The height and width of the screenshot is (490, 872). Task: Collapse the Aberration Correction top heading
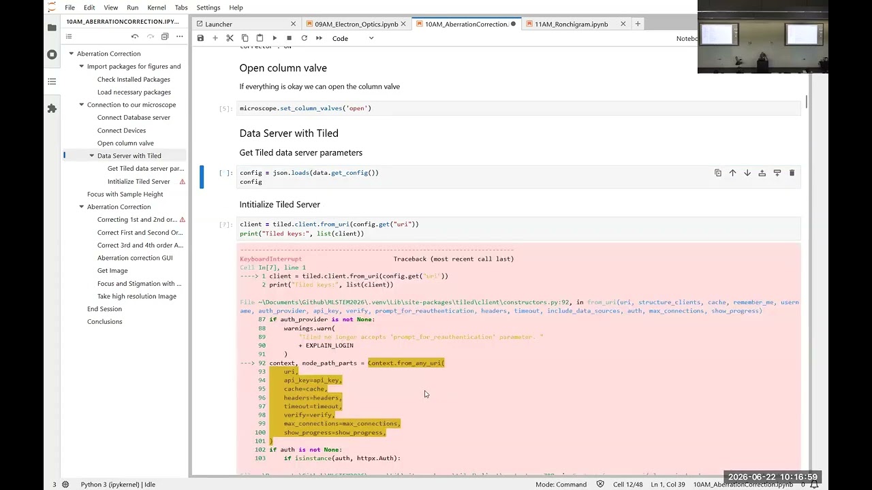point(71,54)
